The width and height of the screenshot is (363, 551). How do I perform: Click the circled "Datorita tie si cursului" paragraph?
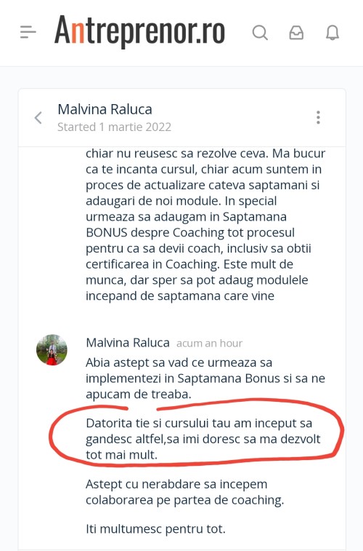(x=203, y=439)
